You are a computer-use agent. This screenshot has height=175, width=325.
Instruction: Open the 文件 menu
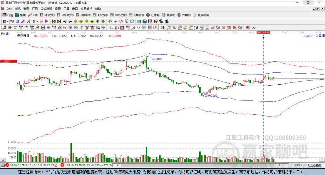(9, 9)
